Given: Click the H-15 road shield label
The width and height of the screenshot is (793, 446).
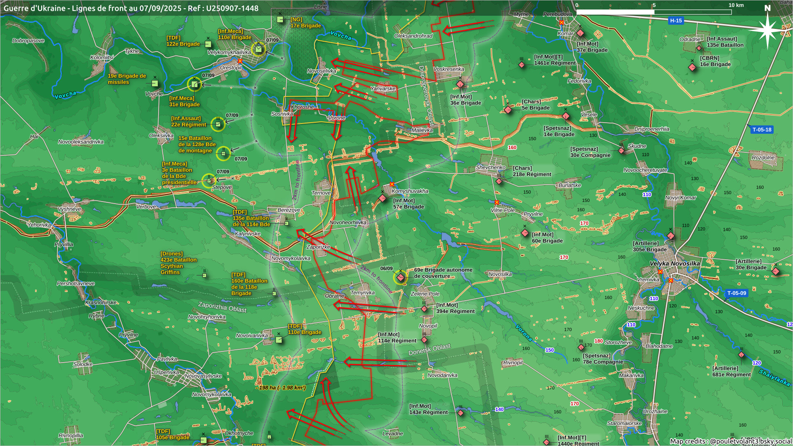Looking at the screenshot, I should point(676,21).
